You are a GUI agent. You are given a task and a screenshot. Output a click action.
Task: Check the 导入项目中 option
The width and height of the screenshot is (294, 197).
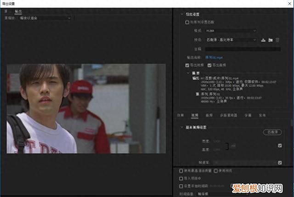181,179
